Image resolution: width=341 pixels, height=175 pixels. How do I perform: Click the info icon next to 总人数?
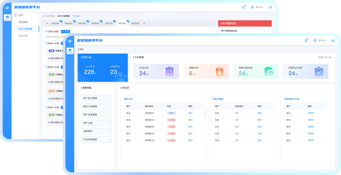94,67
